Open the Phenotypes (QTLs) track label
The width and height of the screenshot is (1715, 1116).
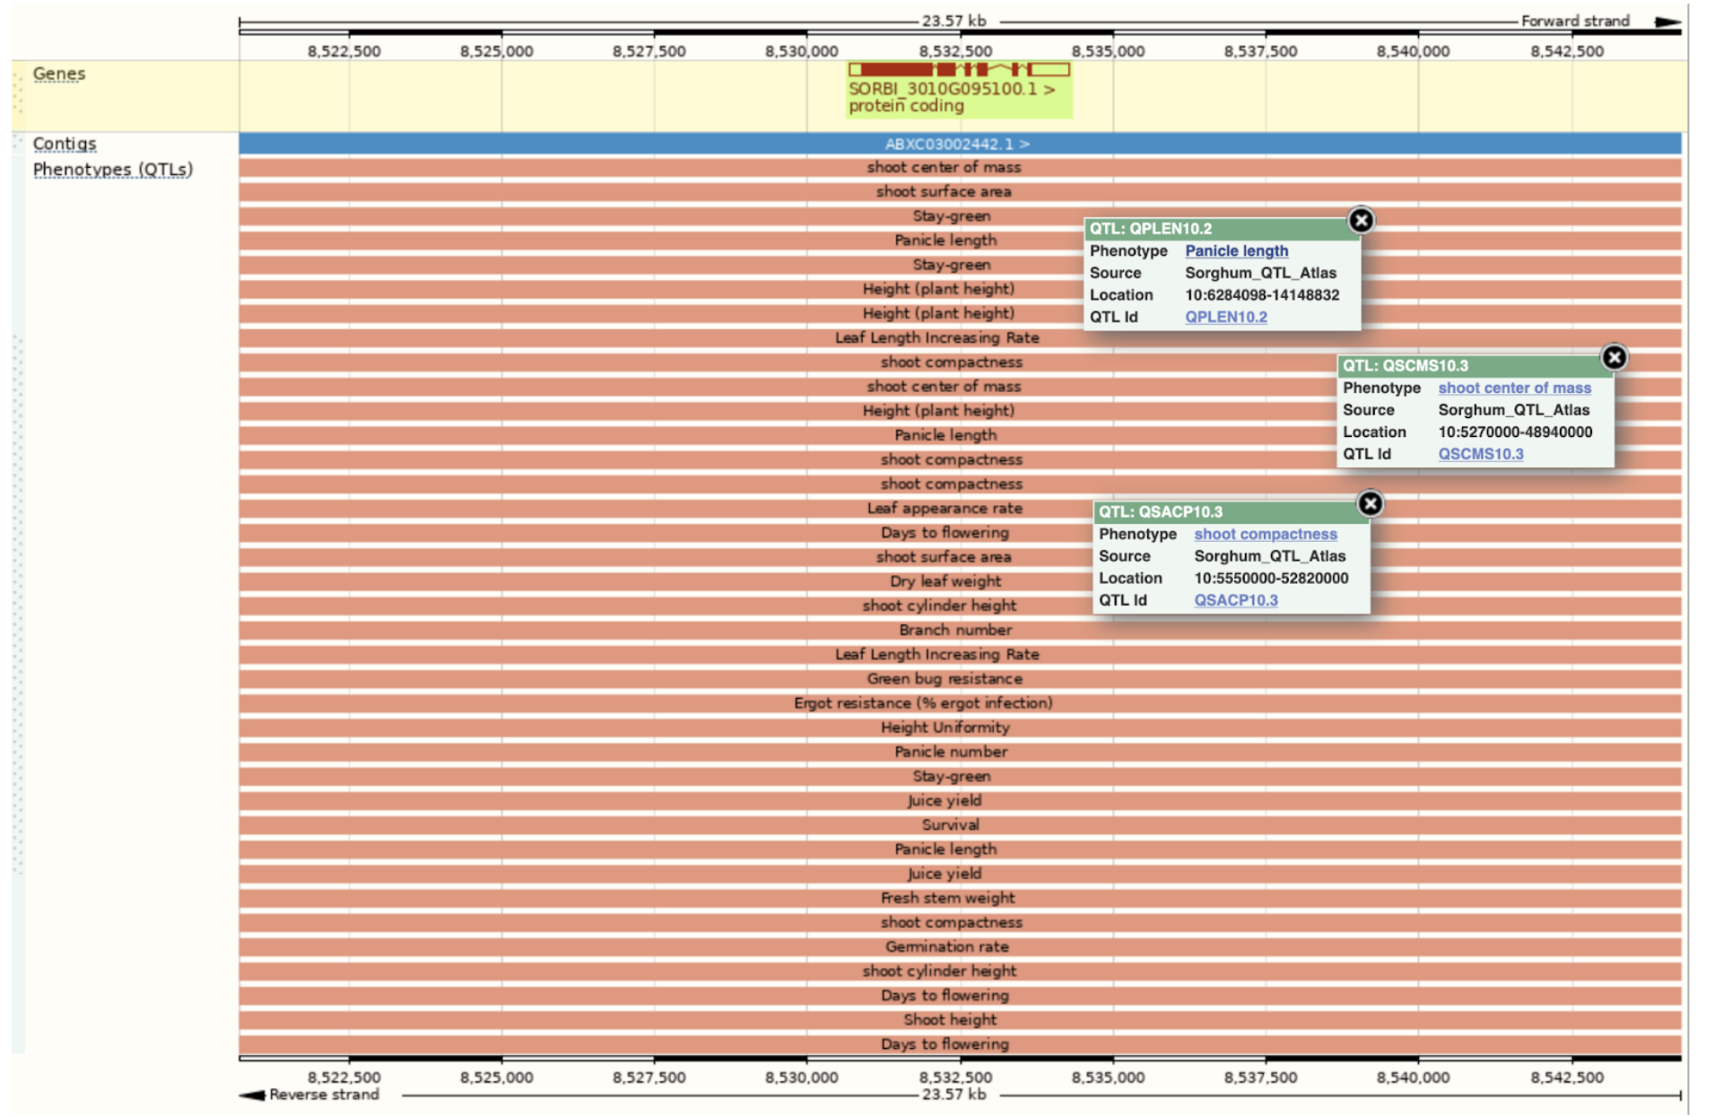pos(113,170)
